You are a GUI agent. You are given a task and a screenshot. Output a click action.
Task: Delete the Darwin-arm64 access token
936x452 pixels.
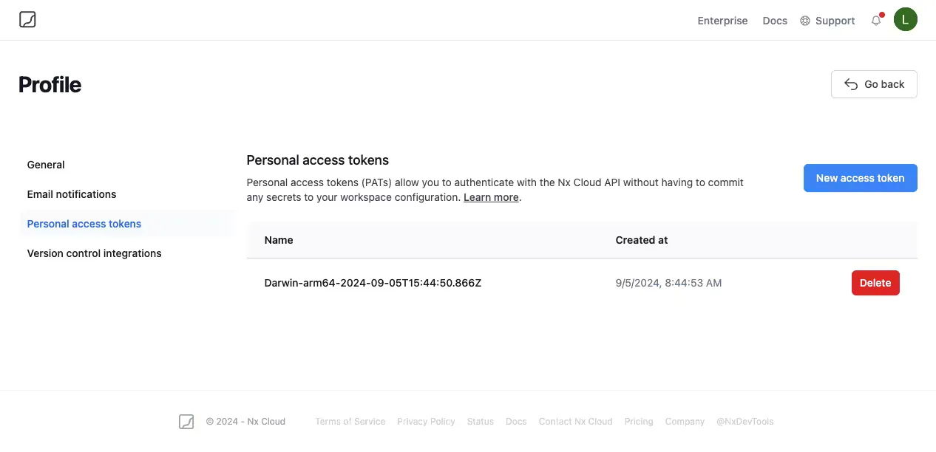coord(875,283)
